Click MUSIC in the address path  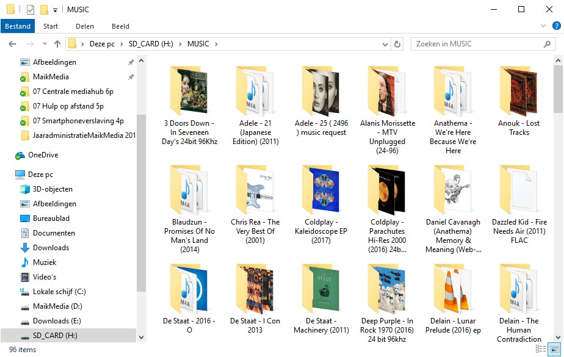pos(198,44)
